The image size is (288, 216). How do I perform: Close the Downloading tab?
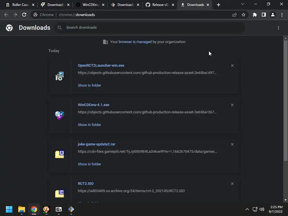coord(68,5)
